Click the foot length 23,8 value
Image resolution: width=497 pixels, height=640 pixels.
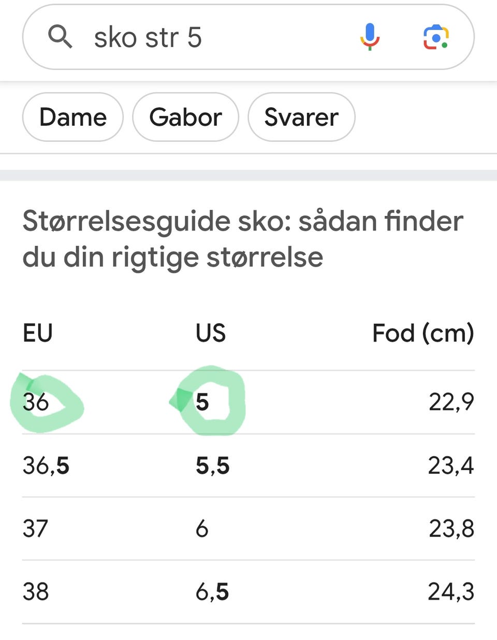click(451, 529)
